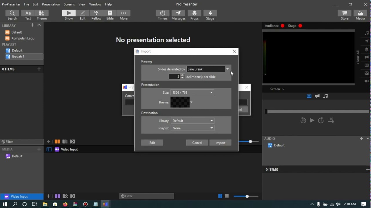371x208 pixels.
Task: Skip back 15 seconds in transport
Action: [x=303, y=120]
